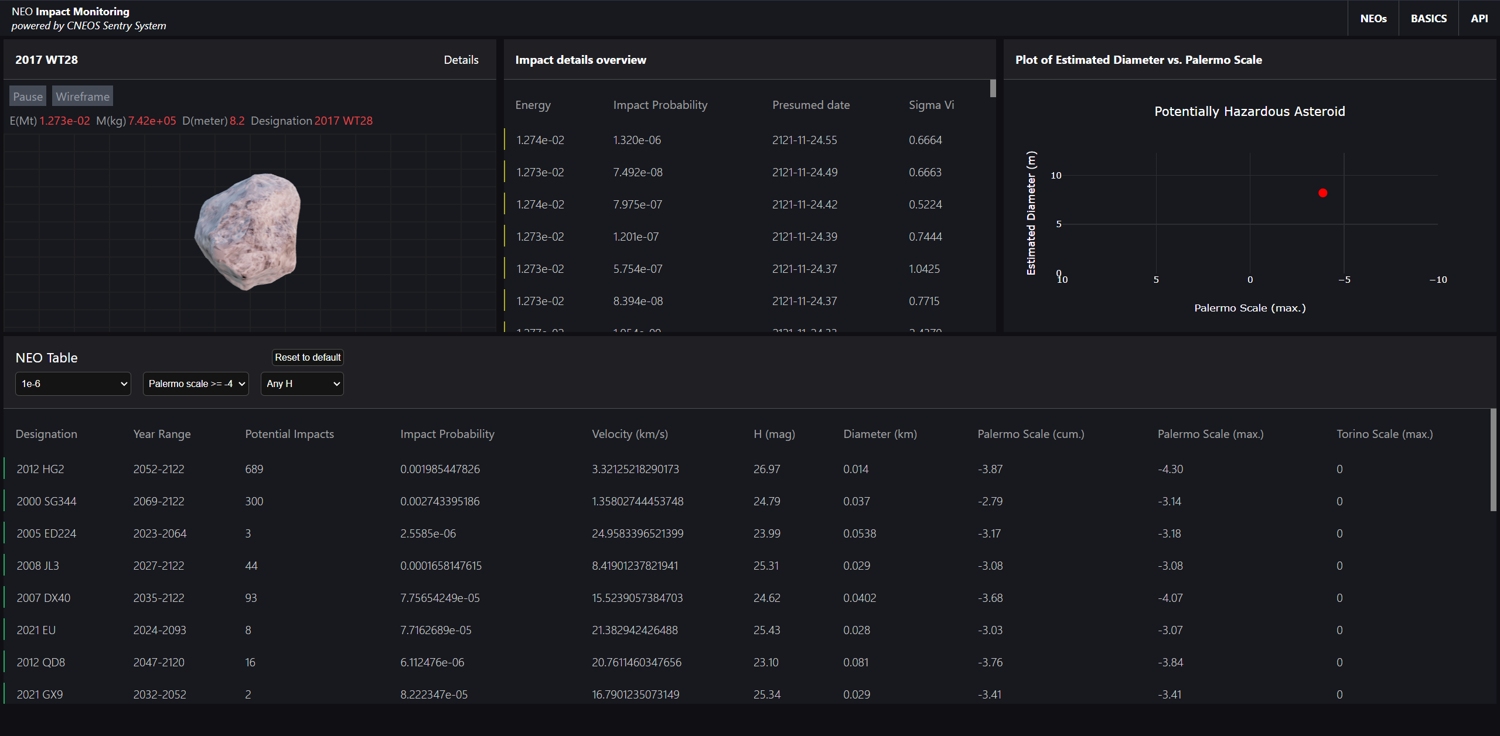Click the Palermo Scale (max.) column header

click(1210, 434)
